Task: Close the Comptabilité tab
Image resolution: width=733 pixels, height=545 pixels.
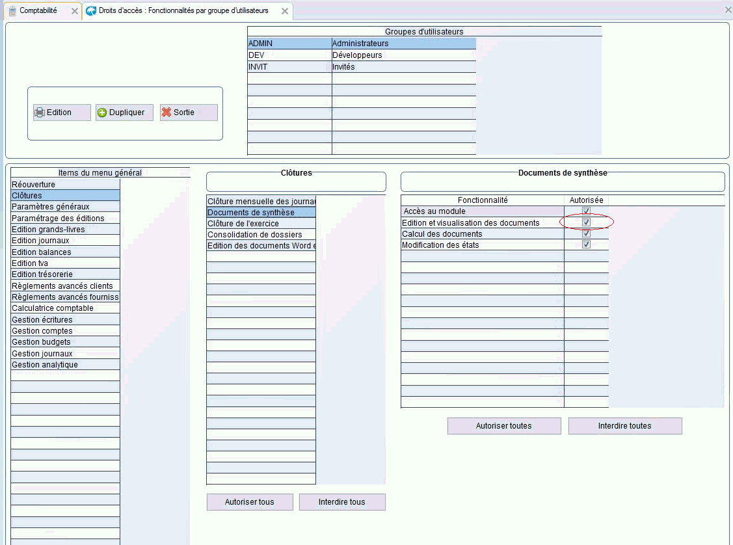Action: (74, 11)
